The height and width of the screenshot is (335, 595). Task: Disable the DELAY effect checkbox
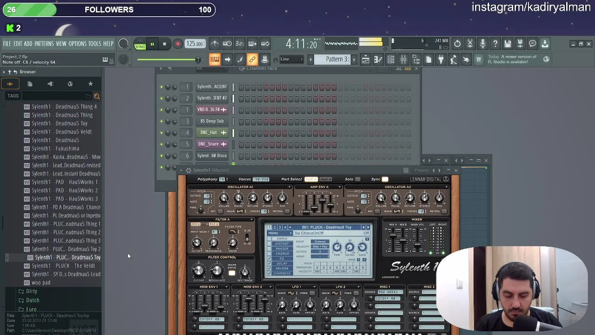pos(269,263)
